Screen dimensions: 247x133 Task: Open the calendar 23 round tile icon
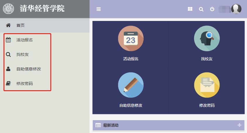pos(131,38)
